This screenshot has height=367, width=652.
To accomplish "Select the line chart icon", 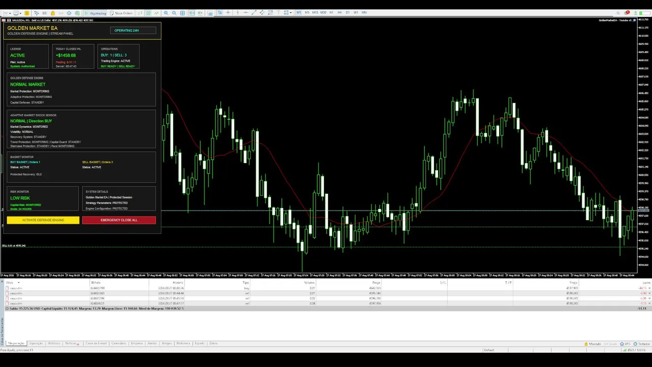I will (x=157, y=13).
